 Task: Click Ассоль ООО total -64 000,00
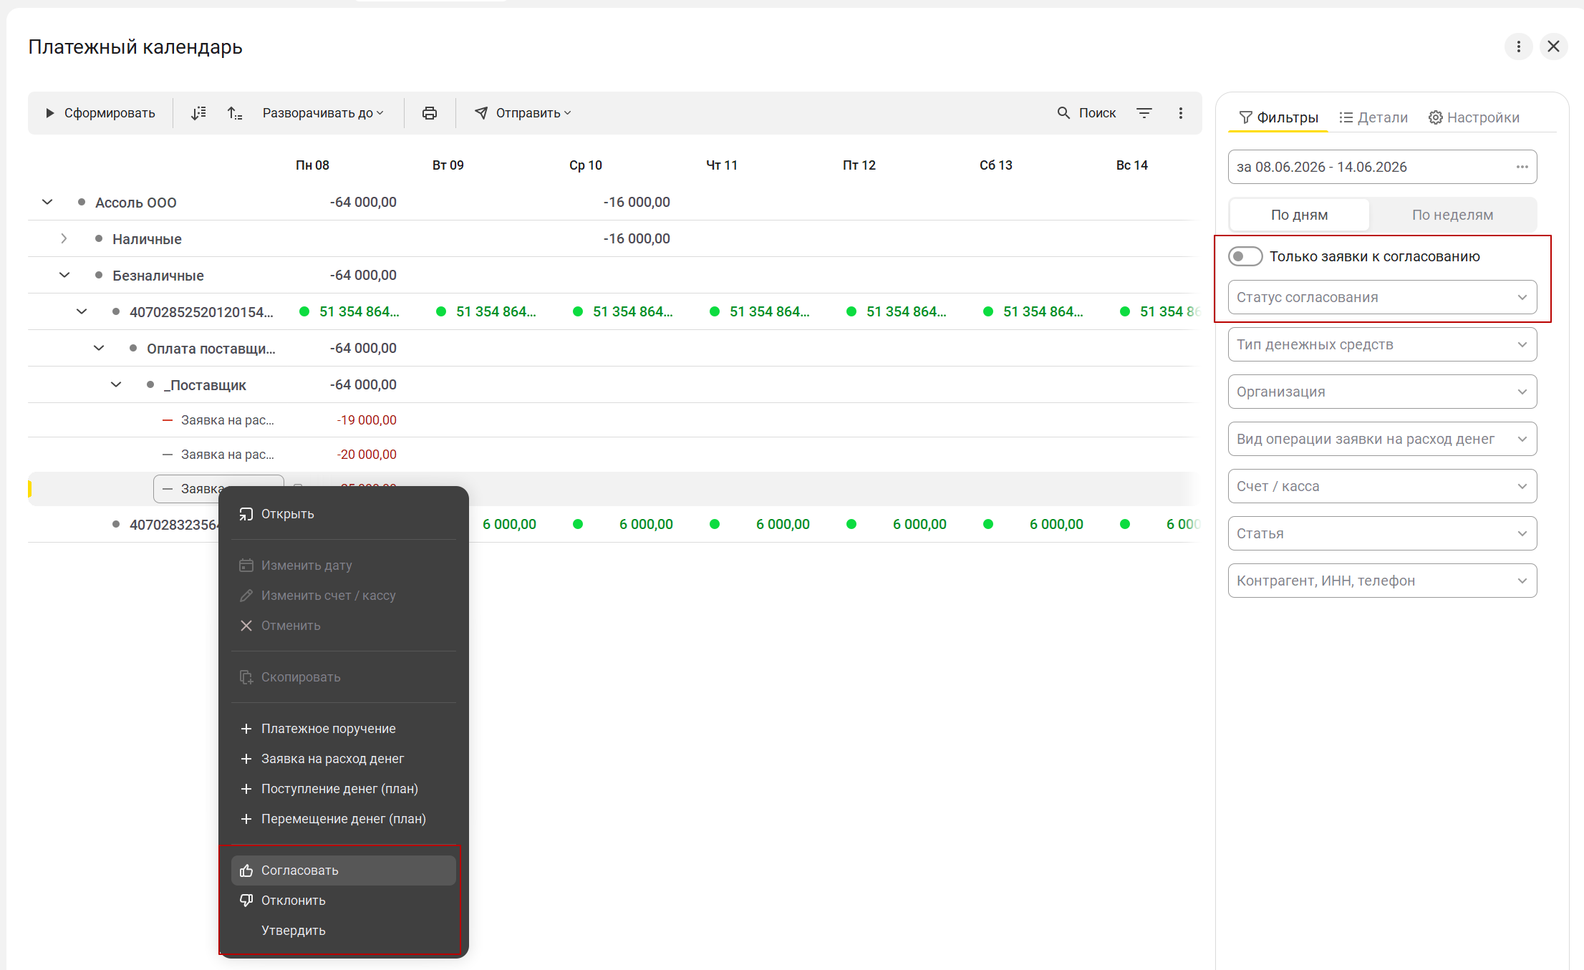[x=363, y=202]
